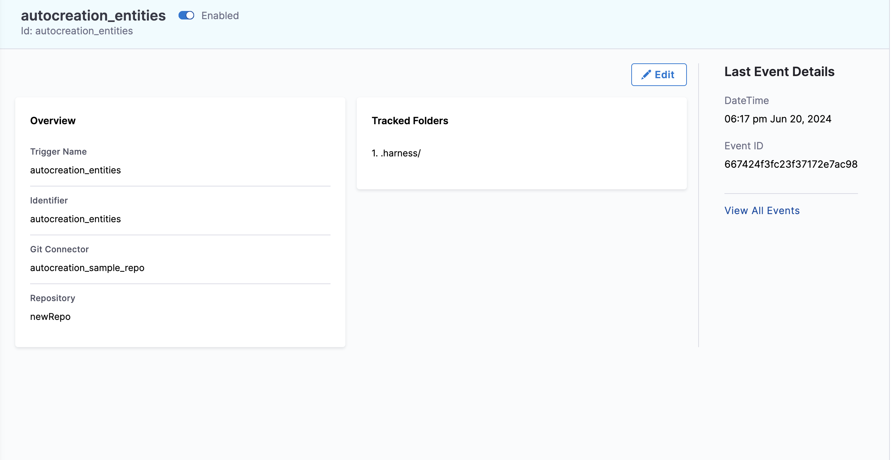Open View All Events link
892x460 pixels.
coord(762,211)
